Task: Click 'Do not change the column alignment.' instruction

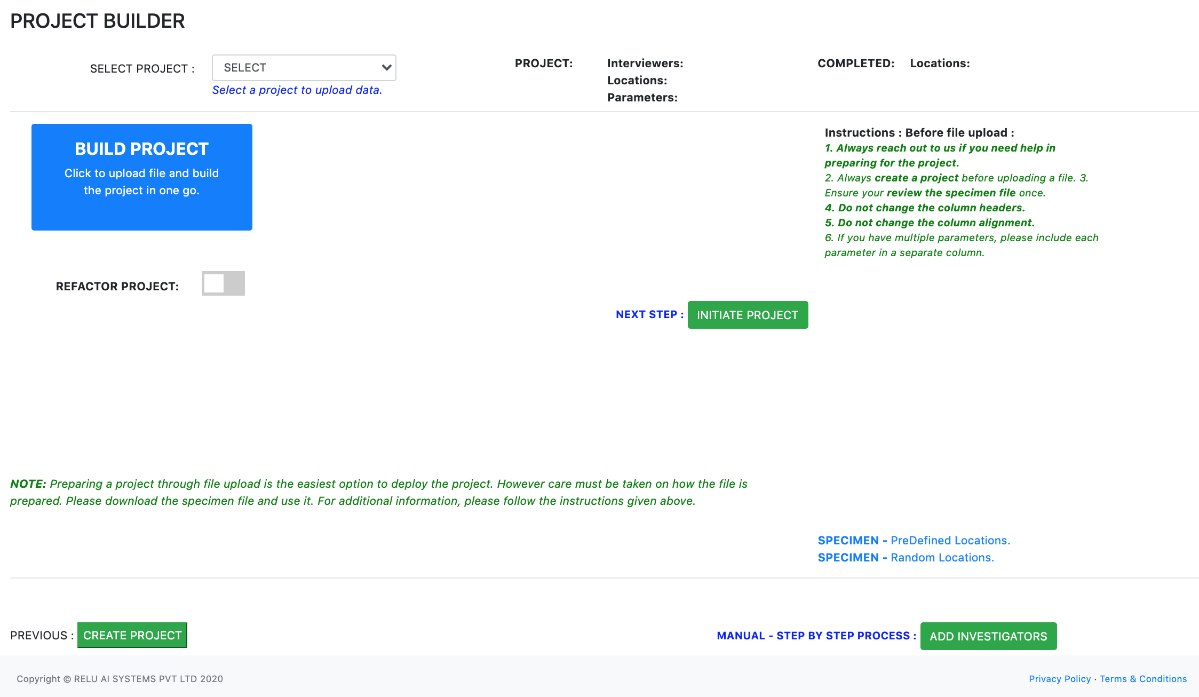Action: pyautogui.click(x=930, y=223)
